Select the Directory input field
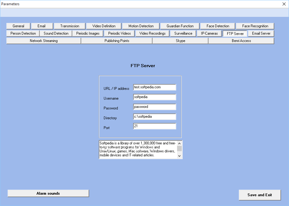The image size is (289, 206). 155,117
